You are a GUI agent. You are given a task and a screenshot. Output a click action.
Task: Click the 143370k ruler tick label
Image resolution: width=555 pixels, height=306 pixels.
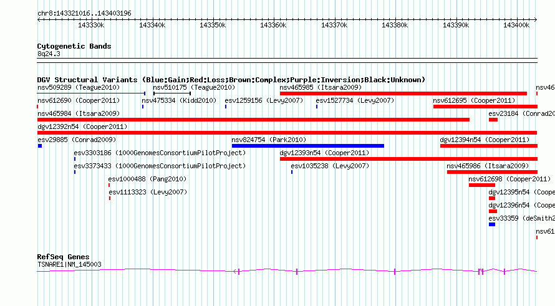pos(334,25)
